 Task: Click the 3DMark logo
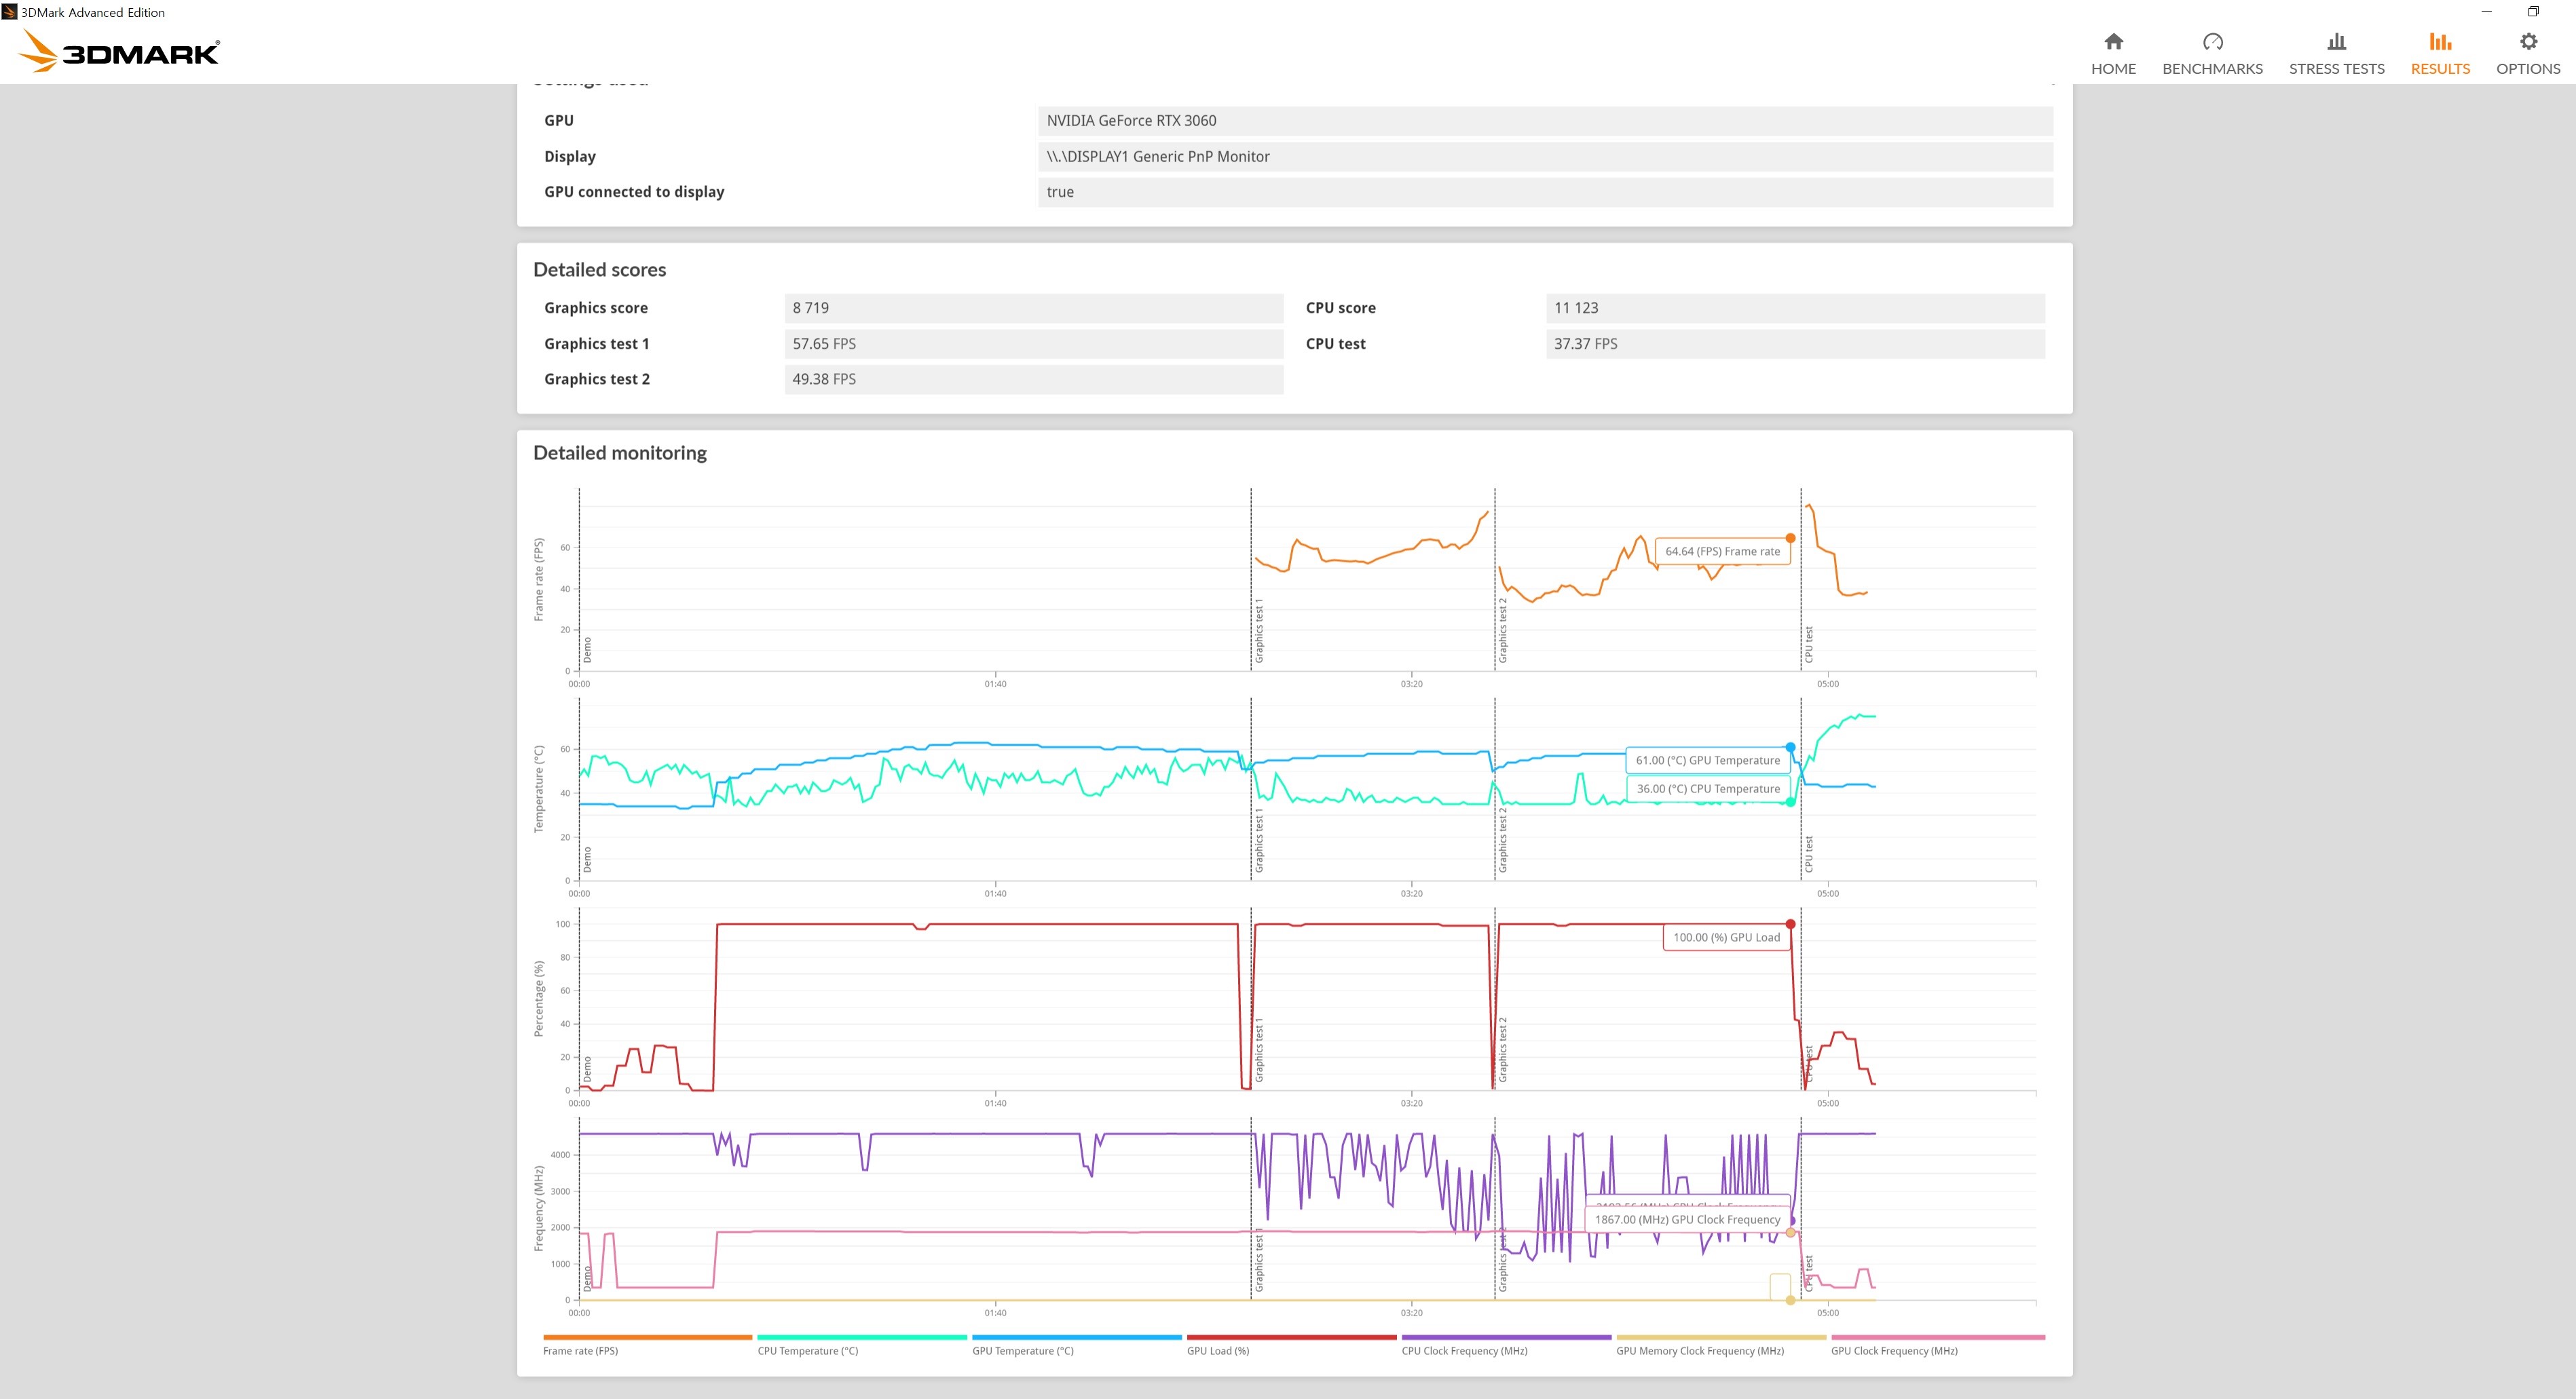[119, 51]
